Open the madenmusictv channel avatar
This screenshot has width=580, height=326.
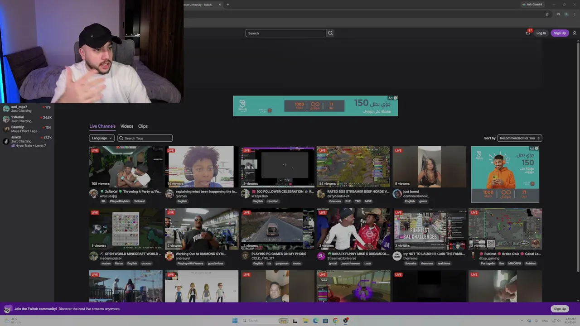point(93,256)
